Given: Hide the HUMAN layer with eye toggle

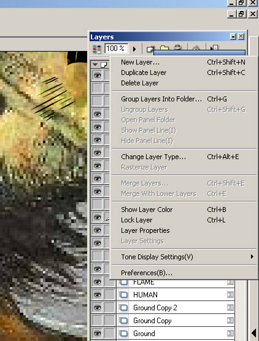Looking at the screenshot, I should tap(97, 295).
